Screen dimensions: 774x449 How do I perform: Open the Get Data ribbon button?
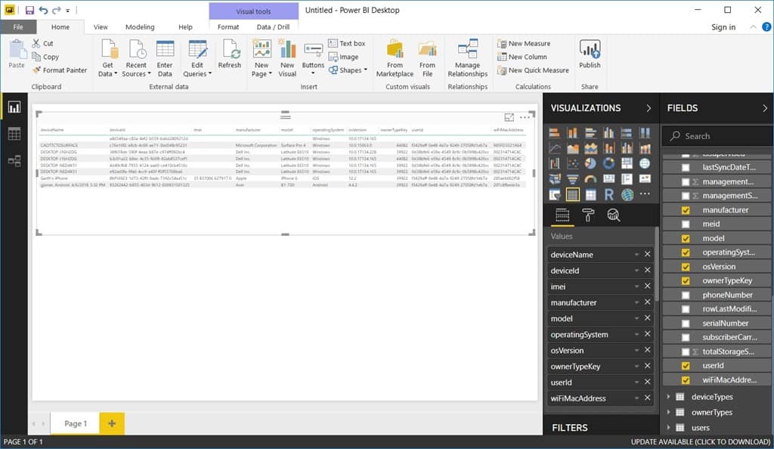click(108, 58)
